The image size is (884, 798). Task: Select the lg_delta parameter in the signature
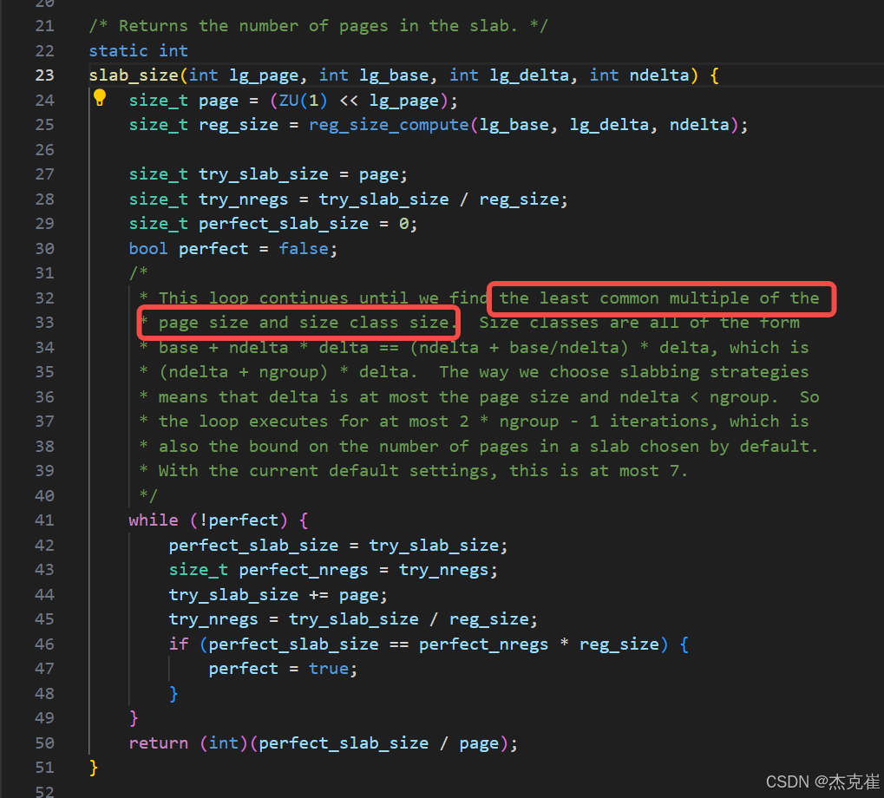point(529,75)
